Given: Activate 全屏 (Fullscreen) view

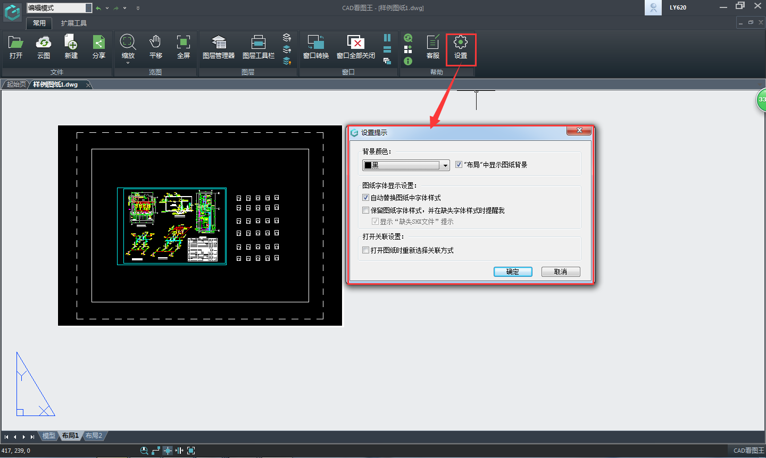Looking at the screenshot, I should (183, 47).
